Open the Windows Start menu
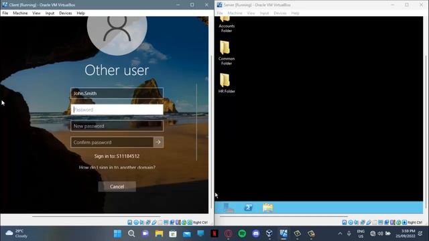429x241 pixels. 118,234
